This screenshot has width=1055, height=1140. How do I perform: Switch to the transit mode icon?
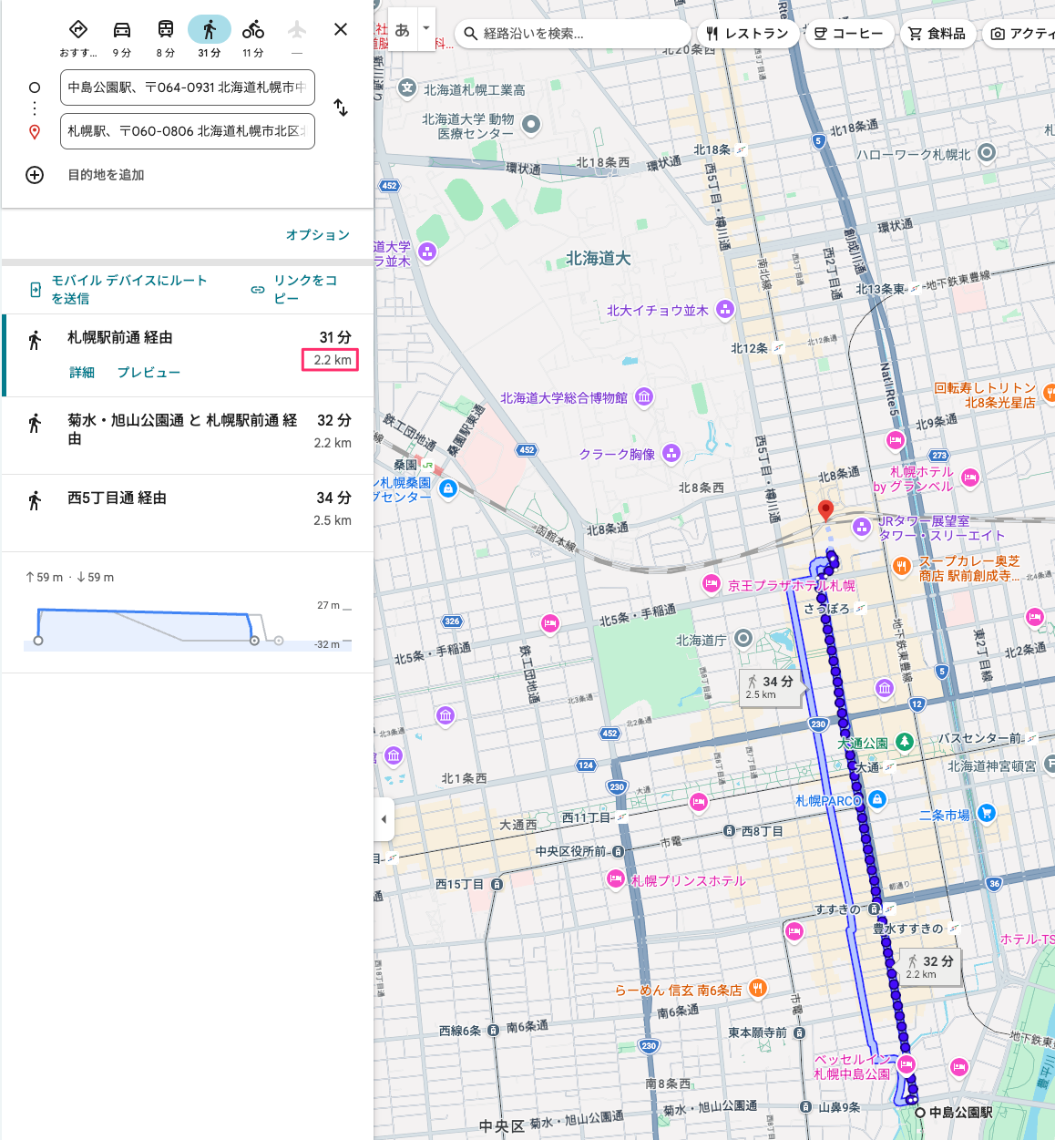click(x=165, y=28)
